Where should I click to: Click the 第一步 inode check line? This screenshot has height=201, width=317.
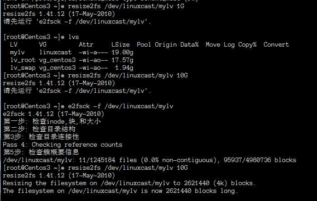[52, 121]
